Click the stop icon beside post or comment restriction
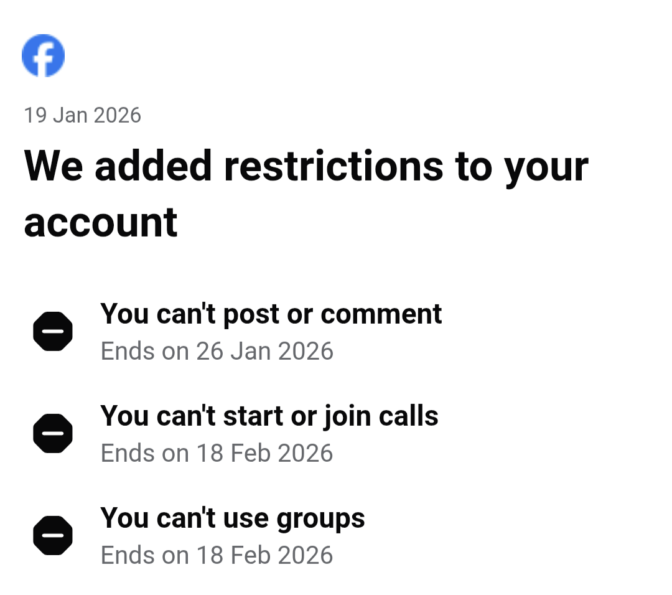 point(53,331)
